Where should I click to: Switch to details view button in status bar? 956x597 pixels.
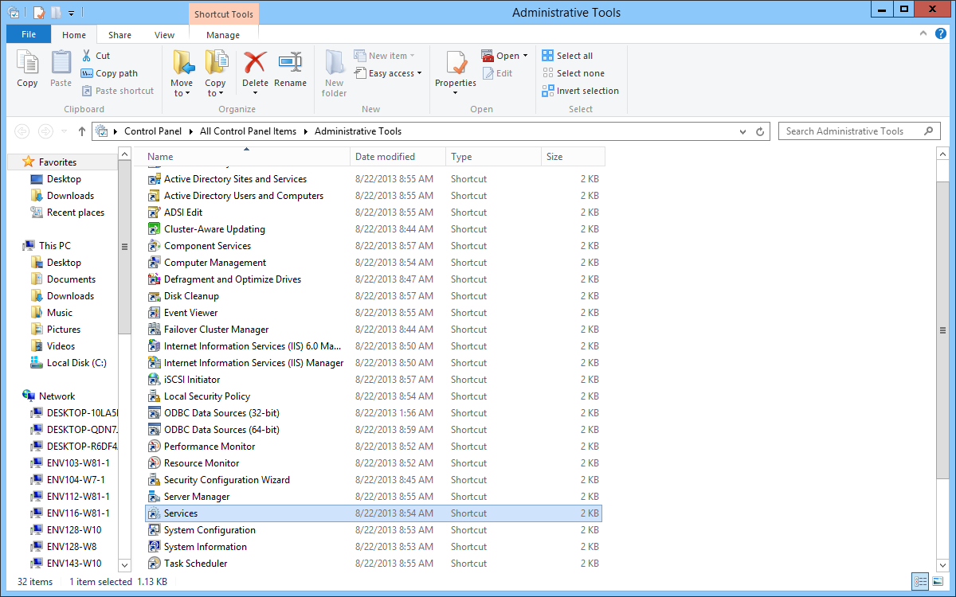click(920, 582)
